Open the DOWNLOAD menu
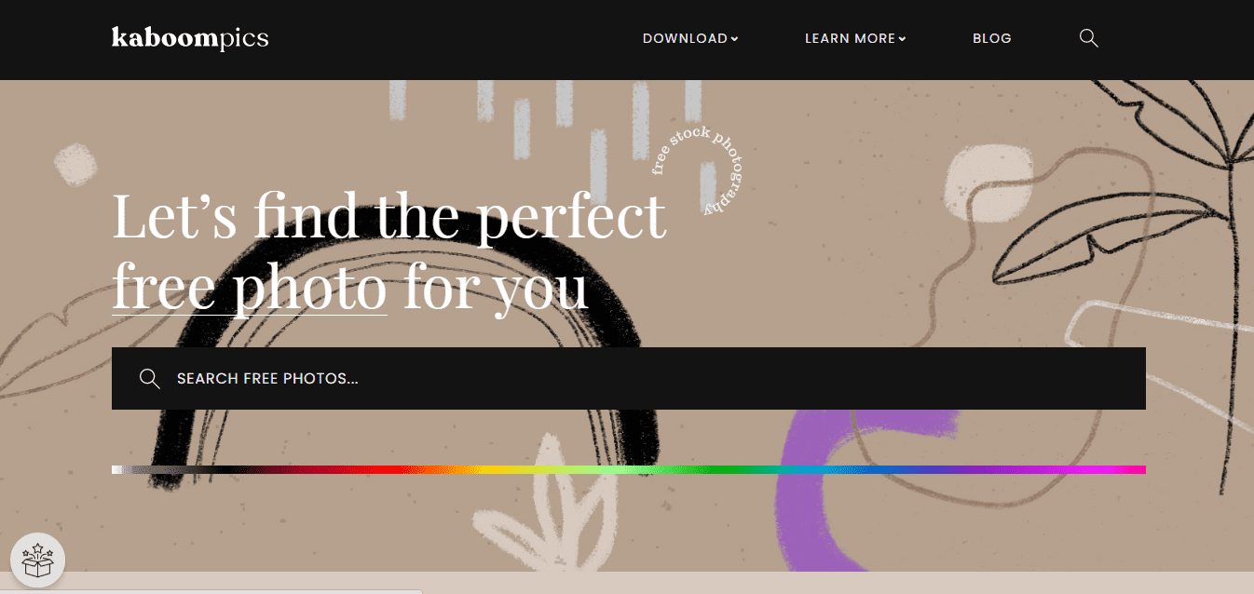Screen dimensions: 1254x594 (690, 38)
